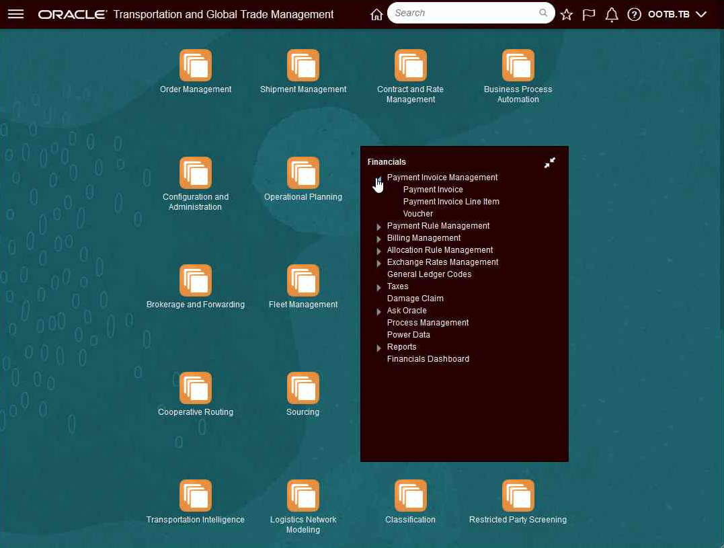Expand the Reports node arrow

coord(378,348)
